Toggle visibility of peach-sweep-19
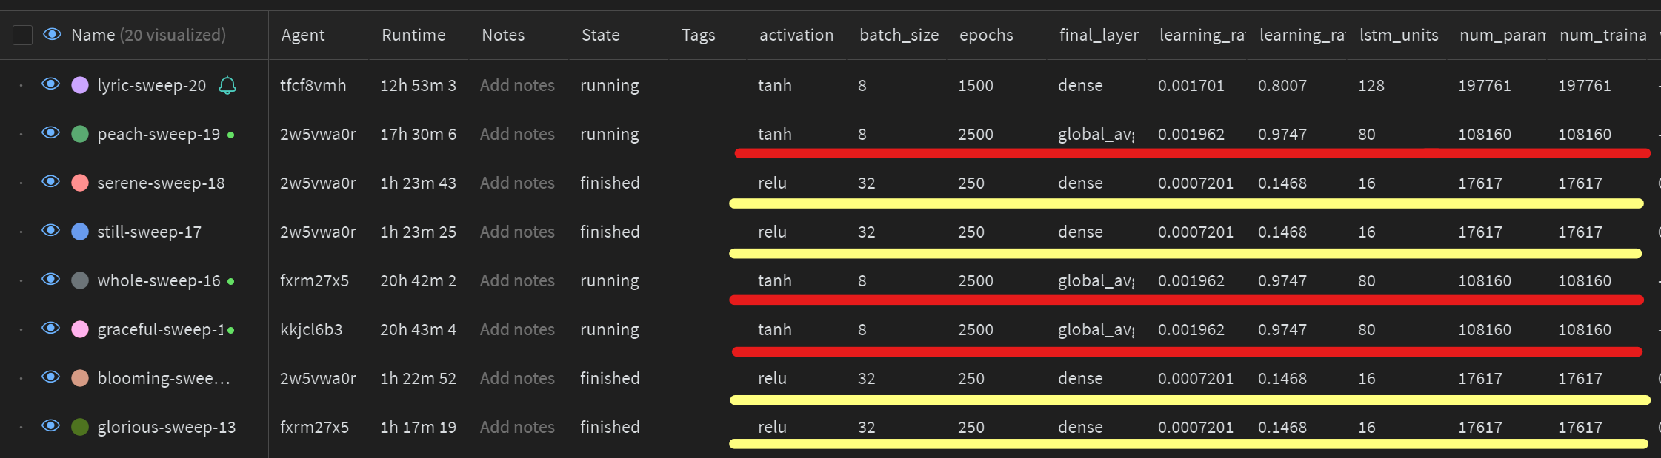1661x458 pixels. pyautogui.click(x=50, y=133)
